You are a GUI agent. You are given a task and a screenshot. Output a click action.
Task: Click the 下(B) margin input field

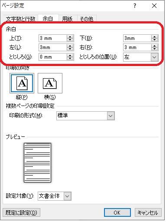coord(137,38)
